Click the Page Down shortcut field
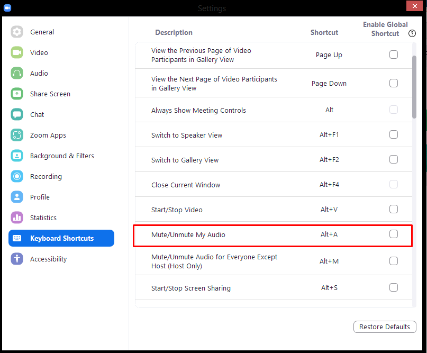 pyautogui.click(x=329, y=83)
